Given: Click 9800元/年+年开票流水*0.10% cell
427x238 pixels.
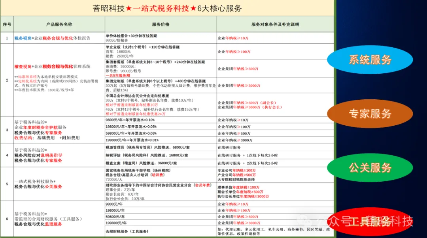Looking at the screenshot, I should point(161,120).
